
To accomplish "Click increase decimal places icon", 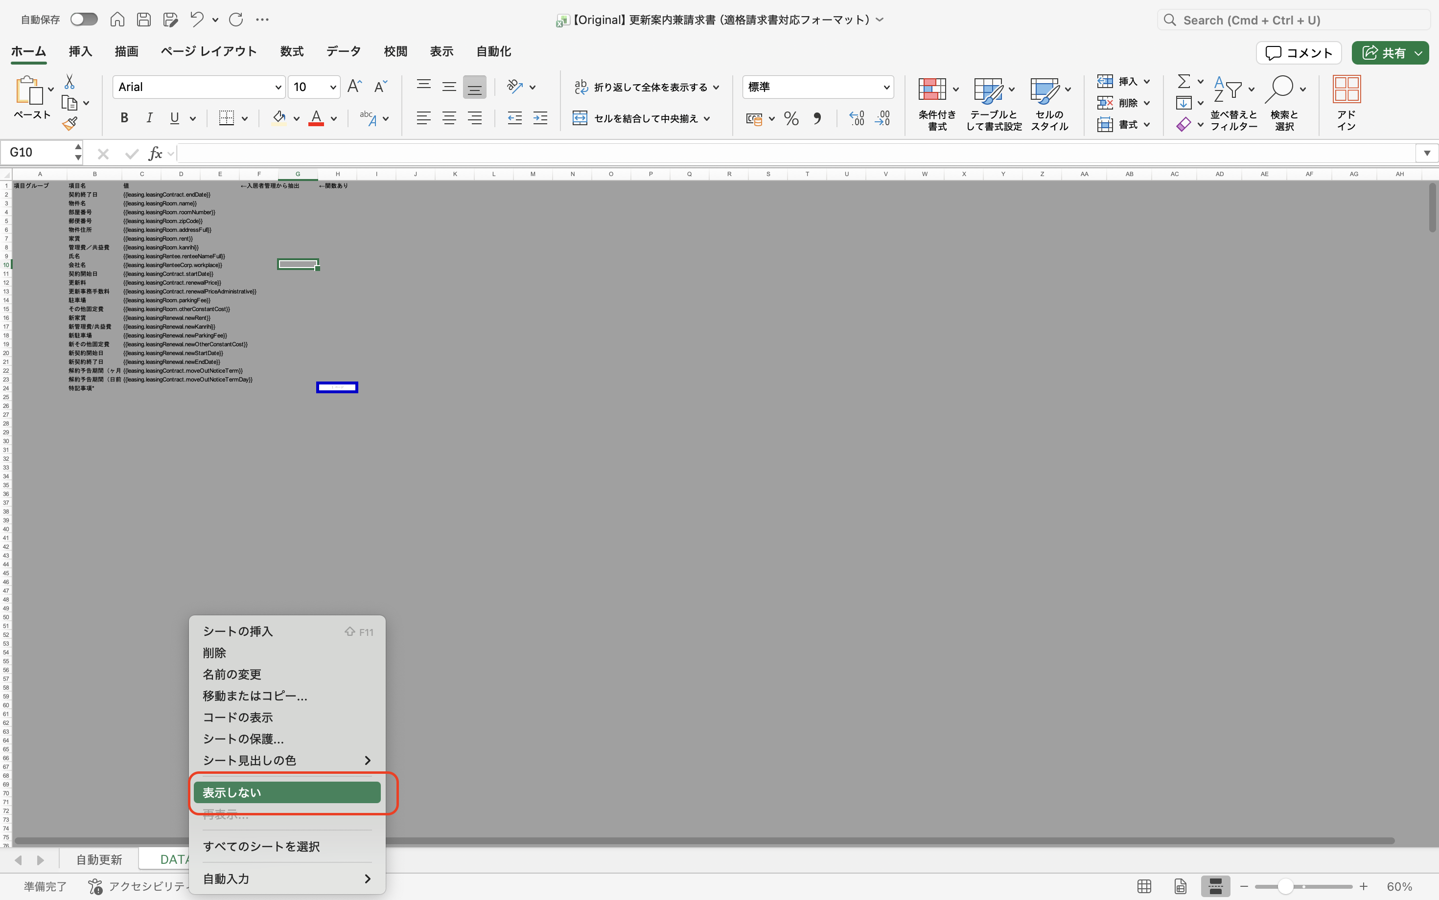I will (857, 118).
